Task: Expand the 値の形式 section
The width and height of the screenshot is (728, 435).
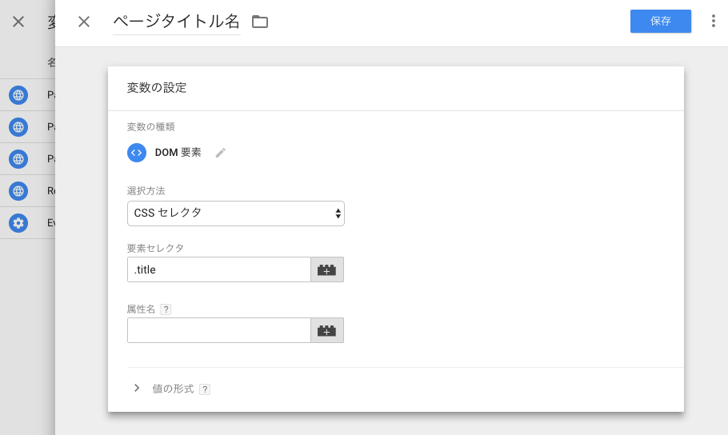Action: [137, 388]
